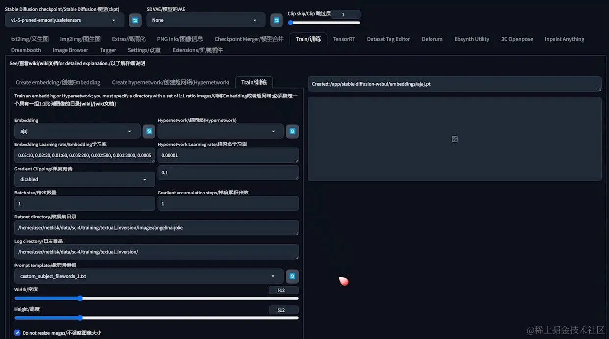Open the Dataset Tag Editor tab
Screen dimensions: 609x339
pos(388,39)
